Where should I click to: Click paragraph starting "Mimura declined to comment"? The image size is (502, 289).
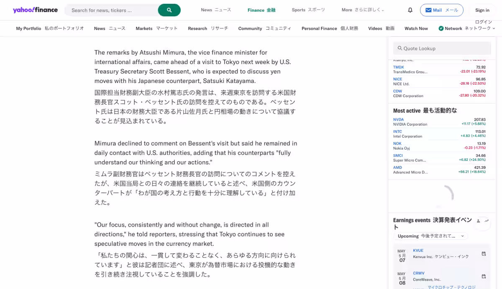point(195,153)
